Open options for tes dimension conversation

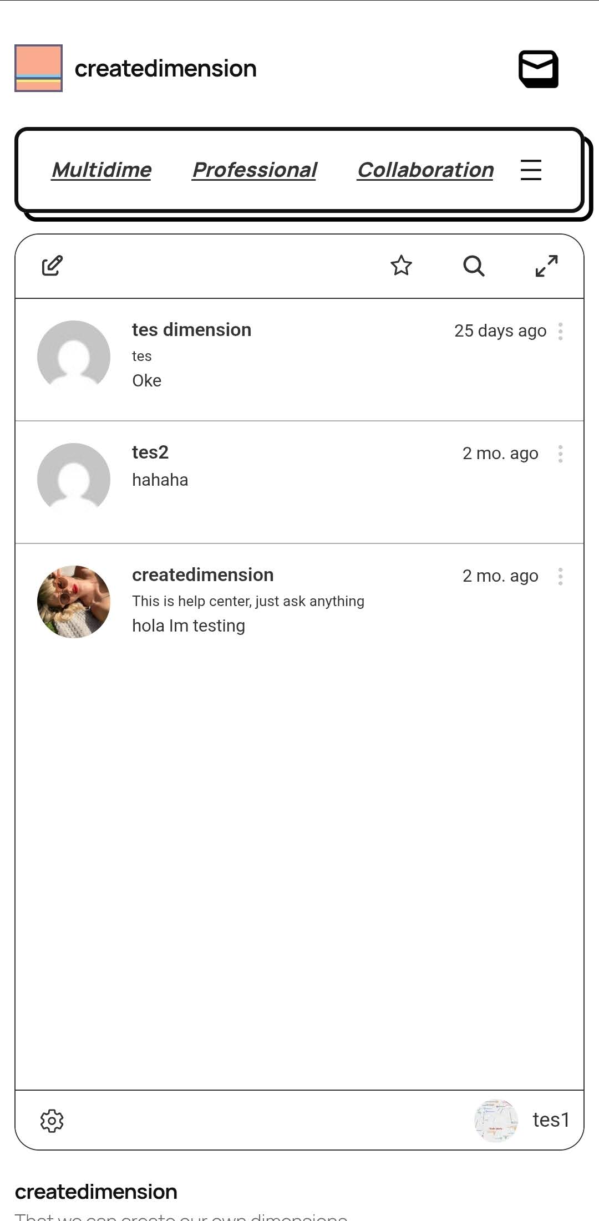(561, 331)
